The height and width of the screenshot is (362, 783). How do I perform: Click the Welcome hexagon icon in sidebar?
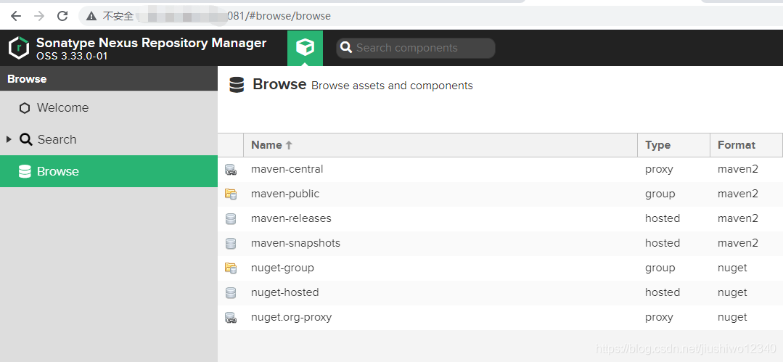click(25, 108)
